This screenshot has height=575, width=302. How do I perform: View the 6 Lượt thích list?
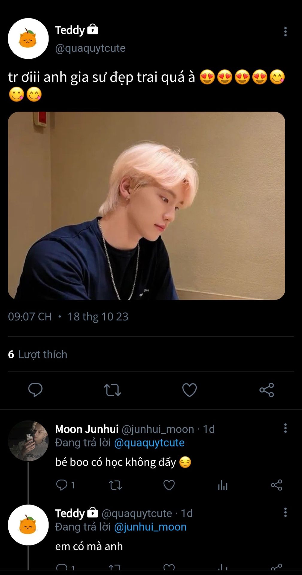(38, 354)
